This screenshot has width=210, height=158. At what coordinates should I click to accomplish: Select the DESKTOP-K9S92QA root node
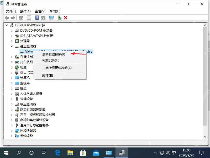[x=29, y=25]
